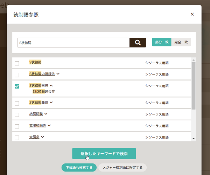Image resolution: width=210 pixels, height=175 pixels.
Task: Open the S状結腸腫瘍 term link
Action: coord(39,103)
